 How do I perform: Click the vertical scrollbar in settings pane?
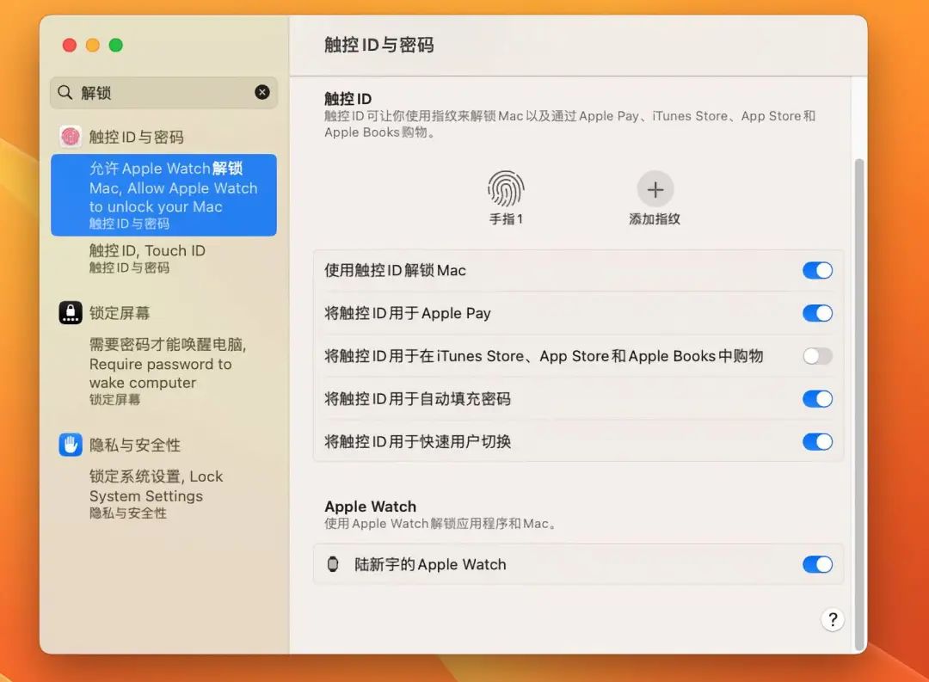click(858, 404)
